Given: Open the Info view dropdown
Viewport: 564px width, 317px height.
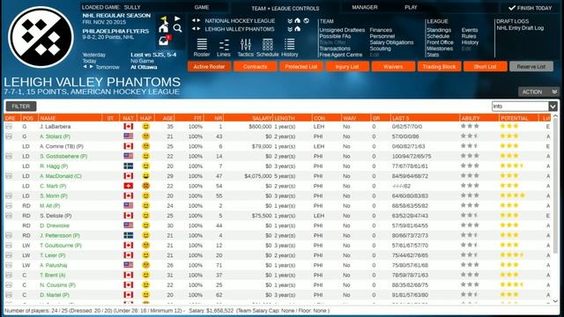Looking at the screenshot, I should pos(524,107).
